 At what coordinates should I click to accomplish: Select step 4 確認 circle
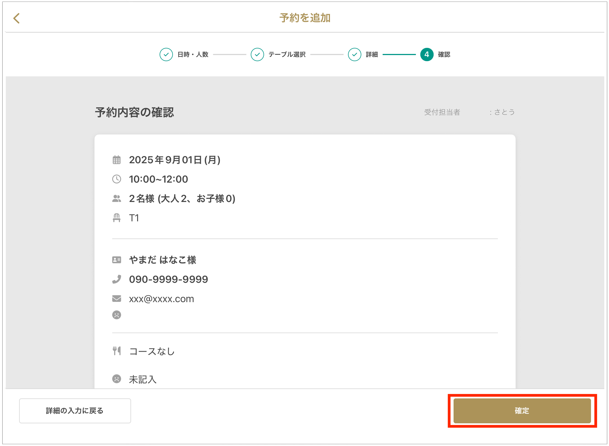tap(427, 55)
